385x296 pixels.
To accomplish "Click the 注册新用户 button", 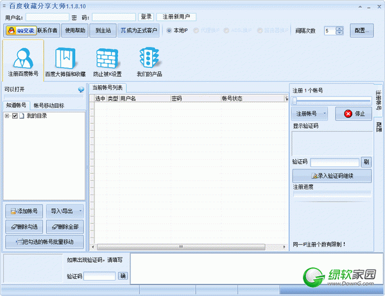I will (x=176, y=17).
